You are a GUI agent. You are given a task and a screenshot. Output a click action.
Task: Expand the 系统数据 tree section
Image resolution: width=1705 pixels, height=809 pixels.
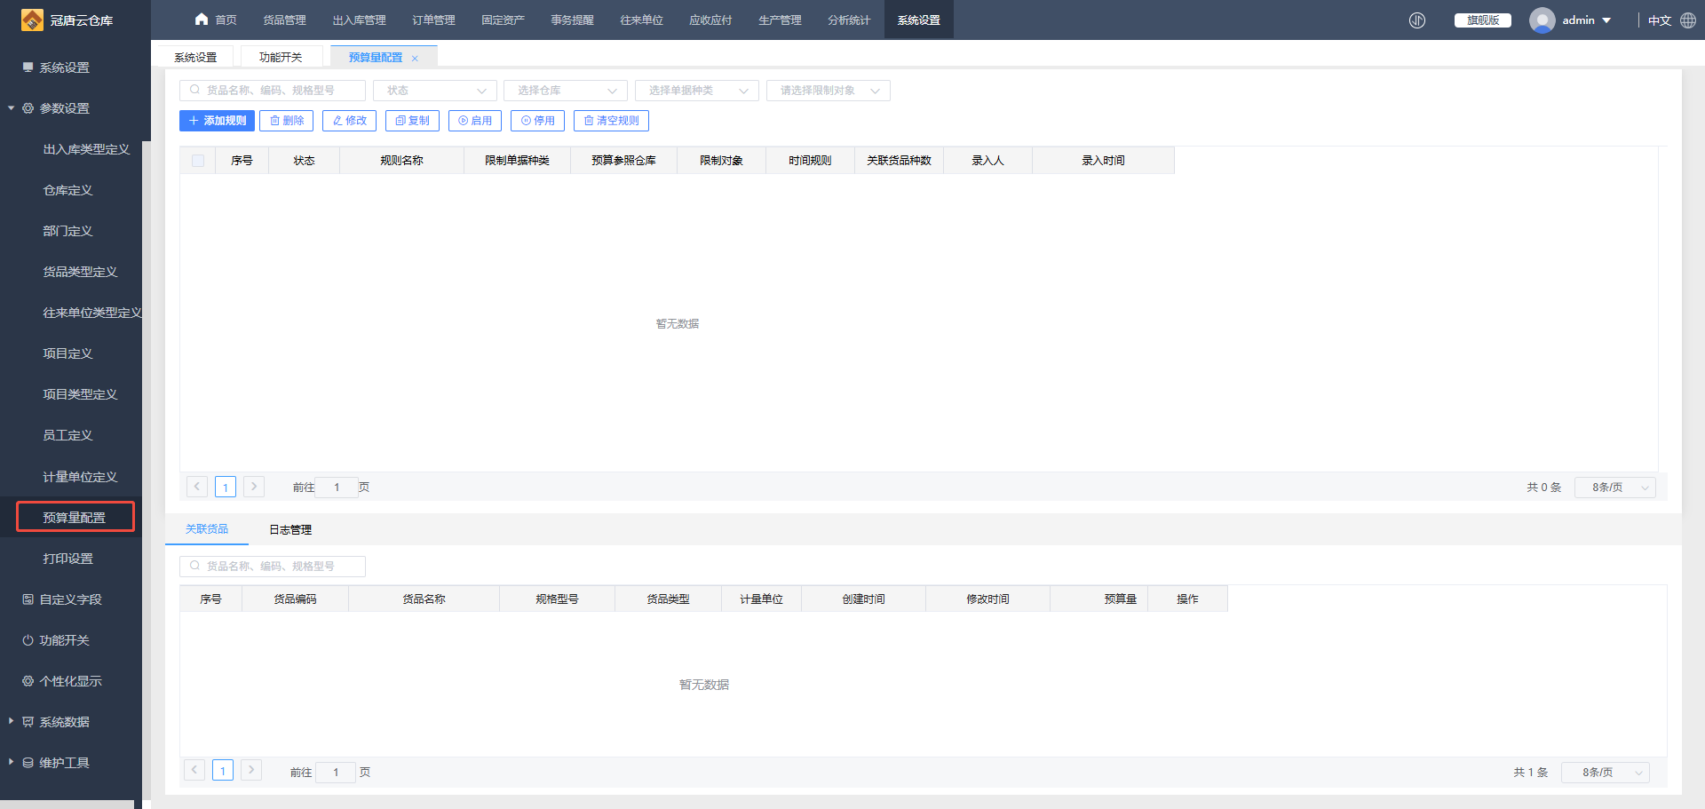[11, 721]
